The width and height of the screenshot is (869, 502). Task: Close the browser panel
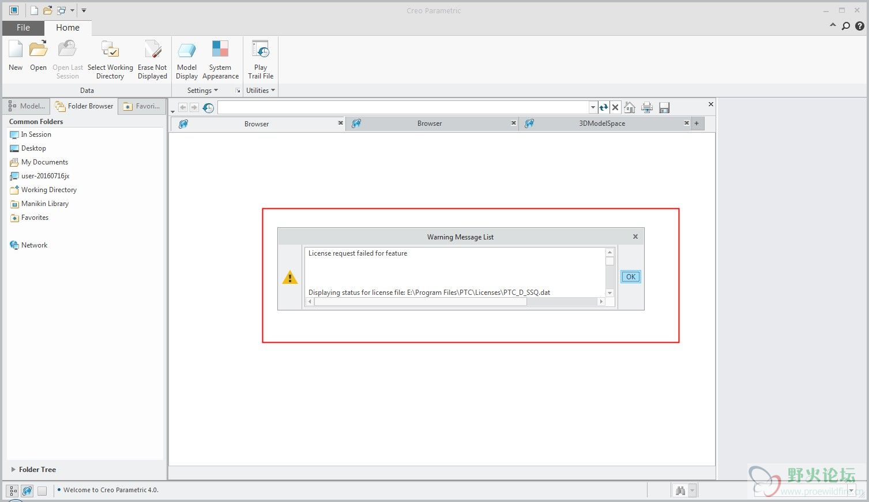pyautogui.click(x=710, y=104)
